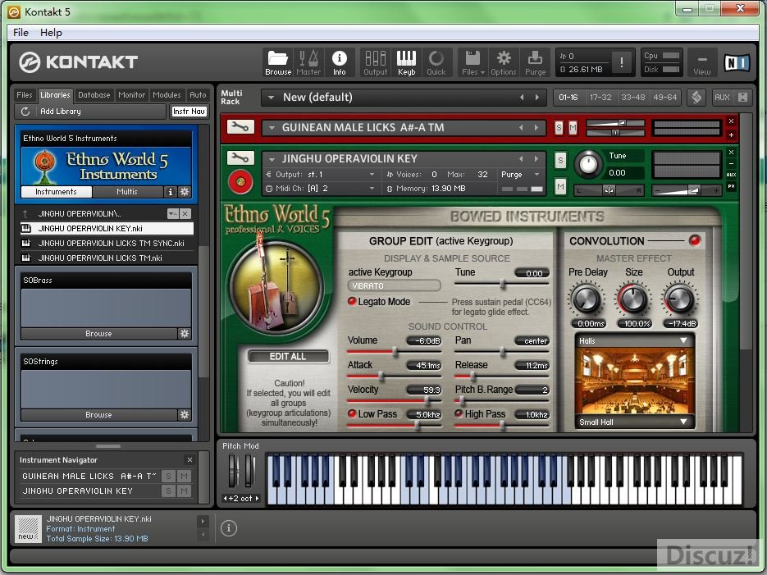Click the EDIT ALL button
This screenshot has width=767, height=575.
click(x=288, y=357)
